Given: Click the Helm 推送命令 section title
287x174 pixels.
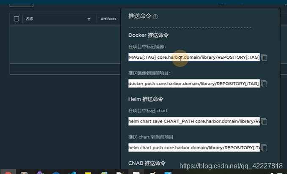Looking at the screenshot, I should tap(146, 99).
